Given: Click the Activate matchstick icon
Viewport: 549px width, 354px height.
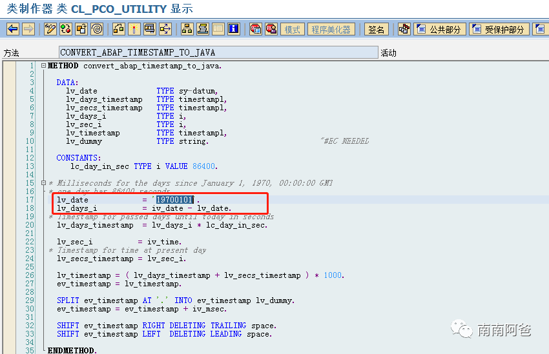Looking at the screenshot, I should (134, 29).
